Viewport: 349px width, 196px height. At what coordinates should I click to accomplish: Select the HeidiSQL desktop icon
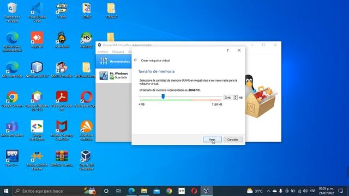(86, 40)
